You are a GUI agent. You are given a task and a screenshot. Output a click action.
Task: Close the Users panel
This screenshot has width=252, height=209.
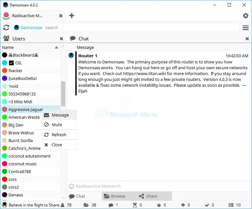[x=61, y=39]
